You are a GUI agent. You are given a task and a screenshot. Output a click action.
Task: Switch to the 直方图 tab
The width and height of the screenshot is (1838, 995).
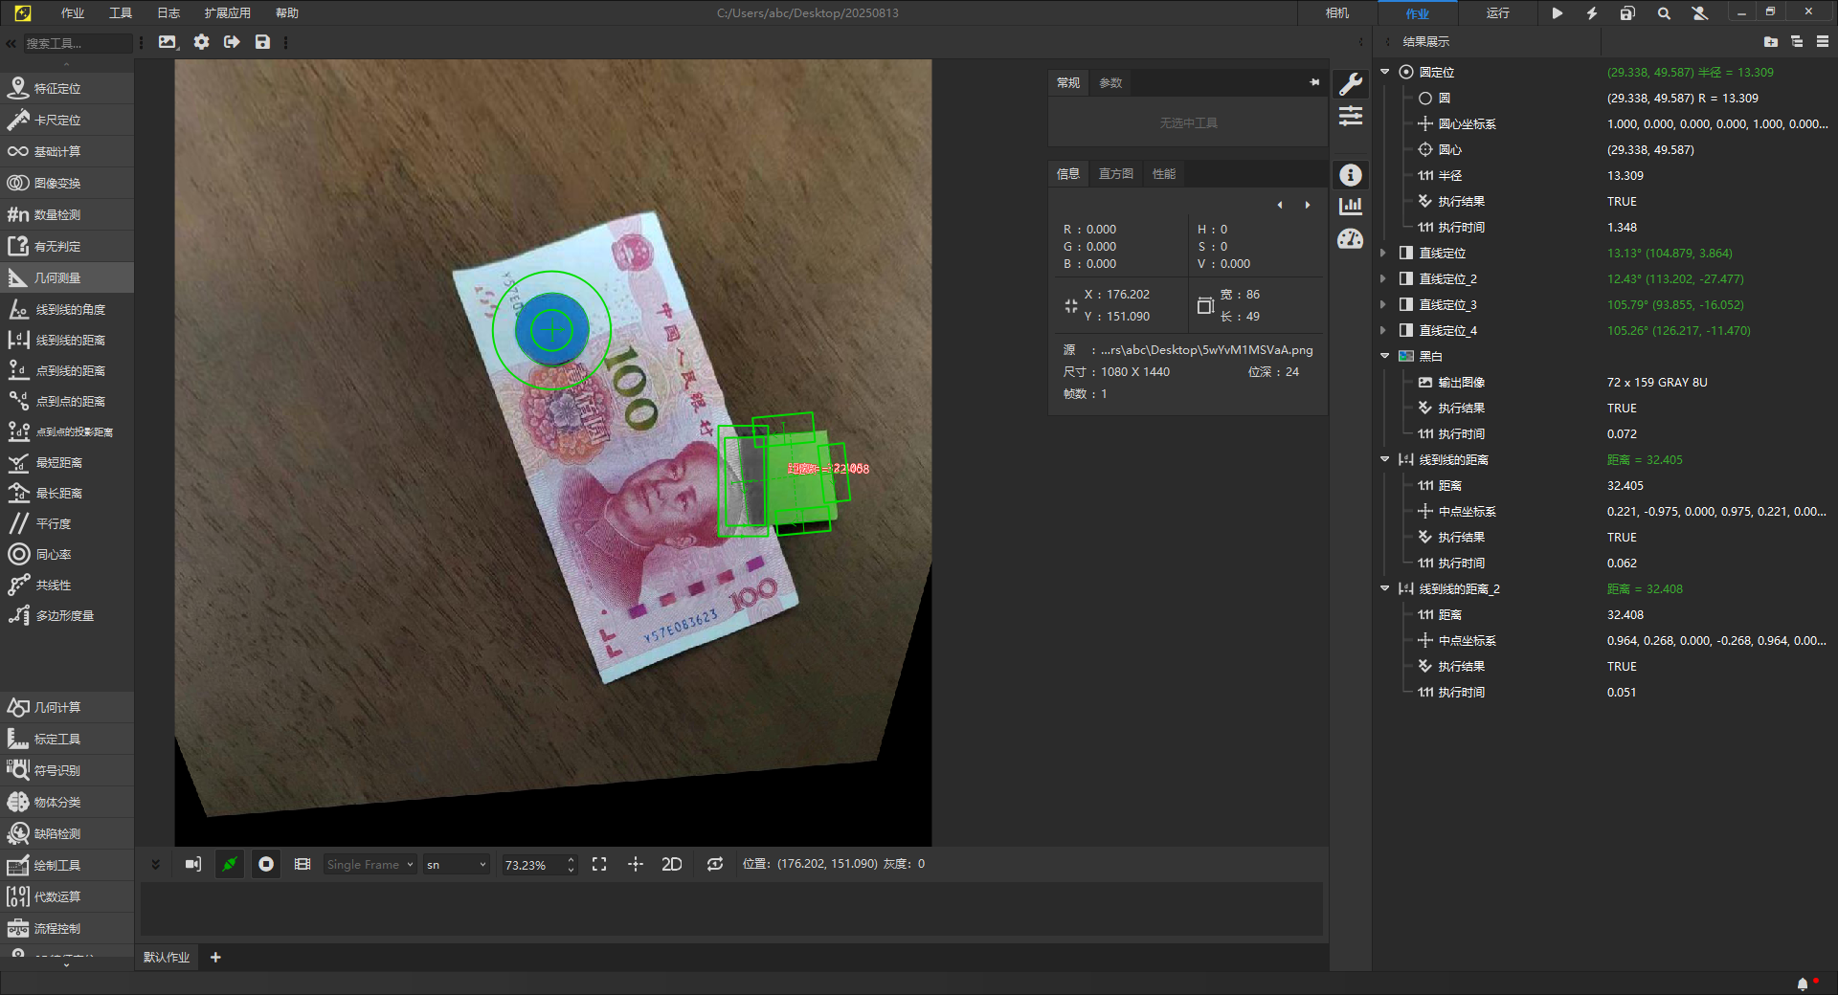pyautogui.click(x=1115, y=173)
